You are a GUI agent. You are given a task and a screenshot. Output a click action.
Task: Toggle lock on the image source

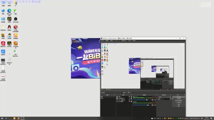[x=131, y=97]
